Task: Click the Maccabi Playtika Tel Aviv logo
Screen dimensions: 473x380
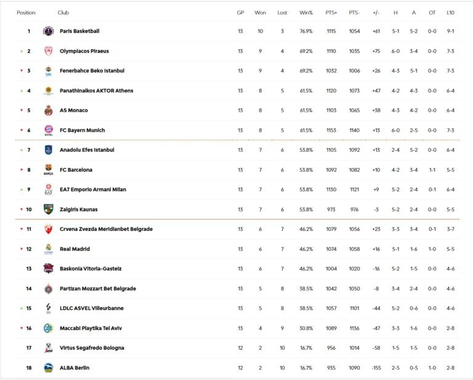Action: click(x=49, y=328)
